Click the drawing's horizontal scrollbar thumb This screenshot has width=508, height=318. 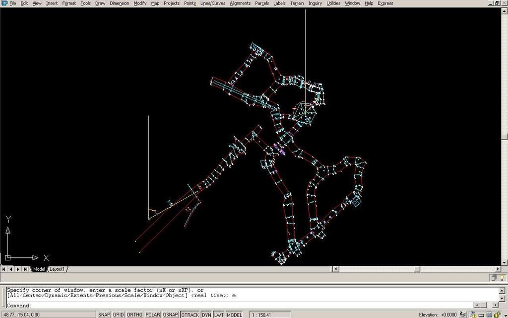click(417, 269)
